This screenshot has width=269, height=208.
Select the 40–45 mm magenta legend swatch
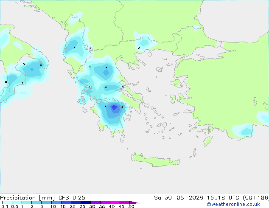(115, 202)
